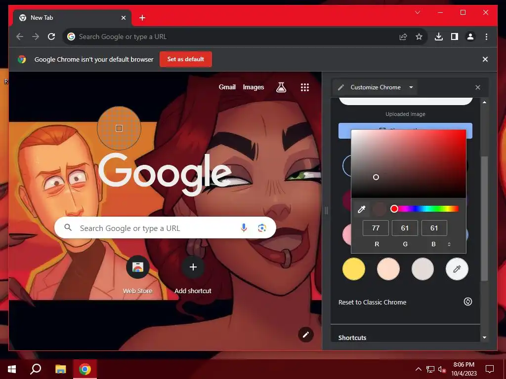Screen dimensions: 506x379
Task: Click the G value field showing 61
Action: click(405, 228)
